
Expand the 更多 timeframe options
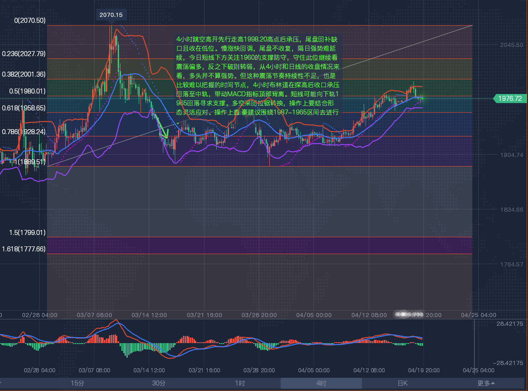486,383
